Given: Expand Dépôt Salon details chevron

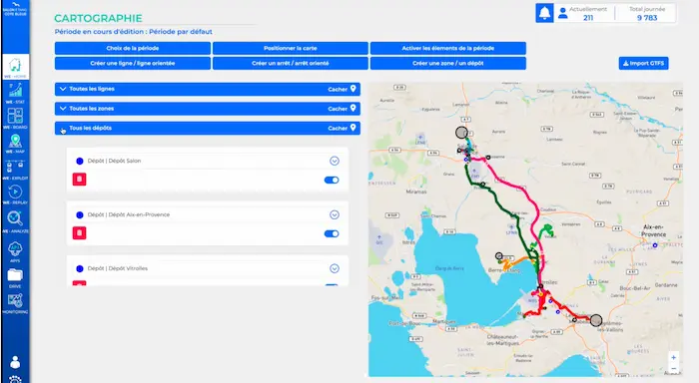Looking at the screenshot, I should [x=335, y=161].
